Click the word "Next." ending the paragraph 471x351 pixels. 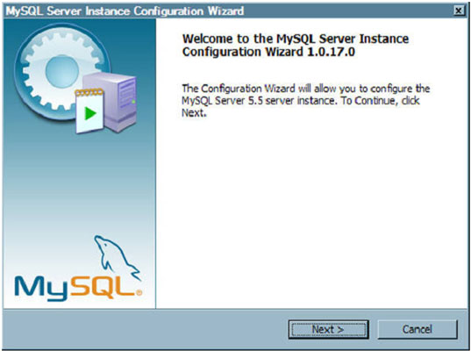coord(194,113)
